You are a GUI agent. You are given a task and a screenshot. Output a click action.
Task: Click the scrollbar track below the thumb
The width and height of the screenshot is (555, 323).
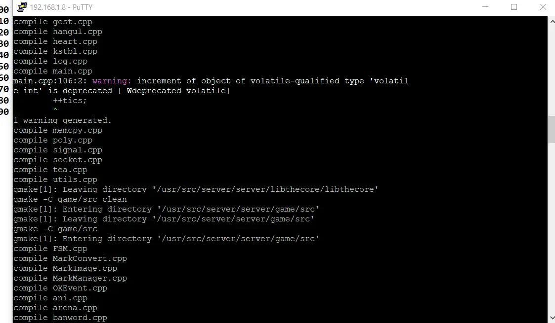point(552,228)
